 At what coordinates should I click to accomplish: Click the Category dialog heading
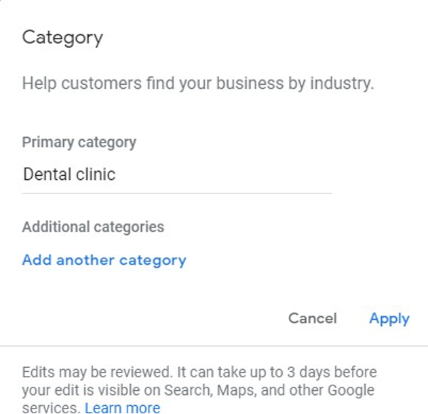click(x=62, y=38)
